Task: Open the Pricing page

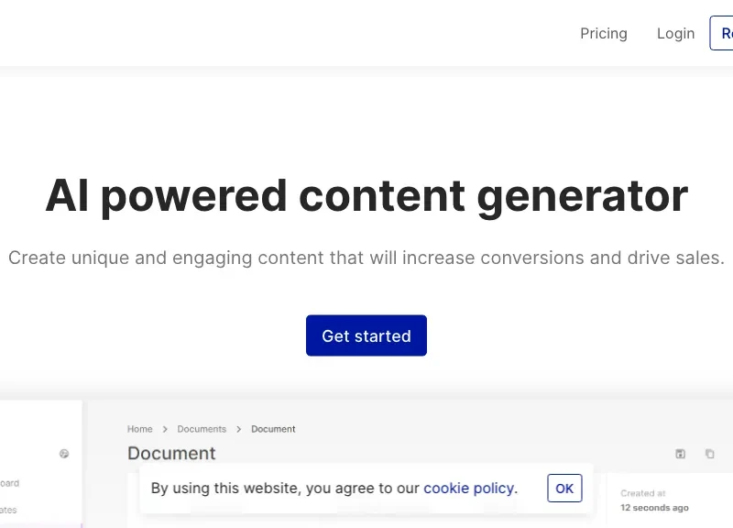Action: pyautogui.click(x=604, y=34)
